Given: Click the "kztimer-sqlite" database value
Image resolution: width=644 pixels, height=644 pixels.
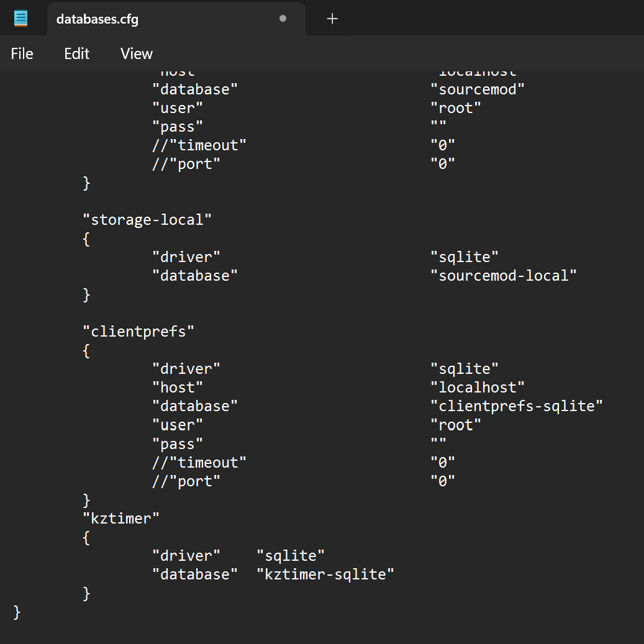Looking at the screenshot, I should [x=325, y=574].
